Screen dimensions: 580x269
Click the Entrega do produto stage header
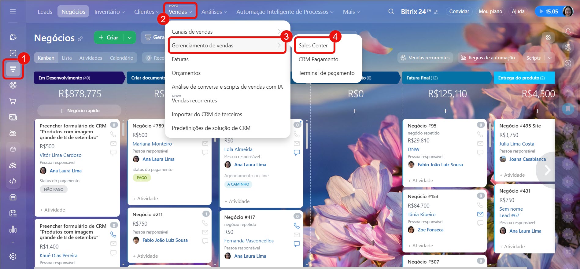coord(523,78)
